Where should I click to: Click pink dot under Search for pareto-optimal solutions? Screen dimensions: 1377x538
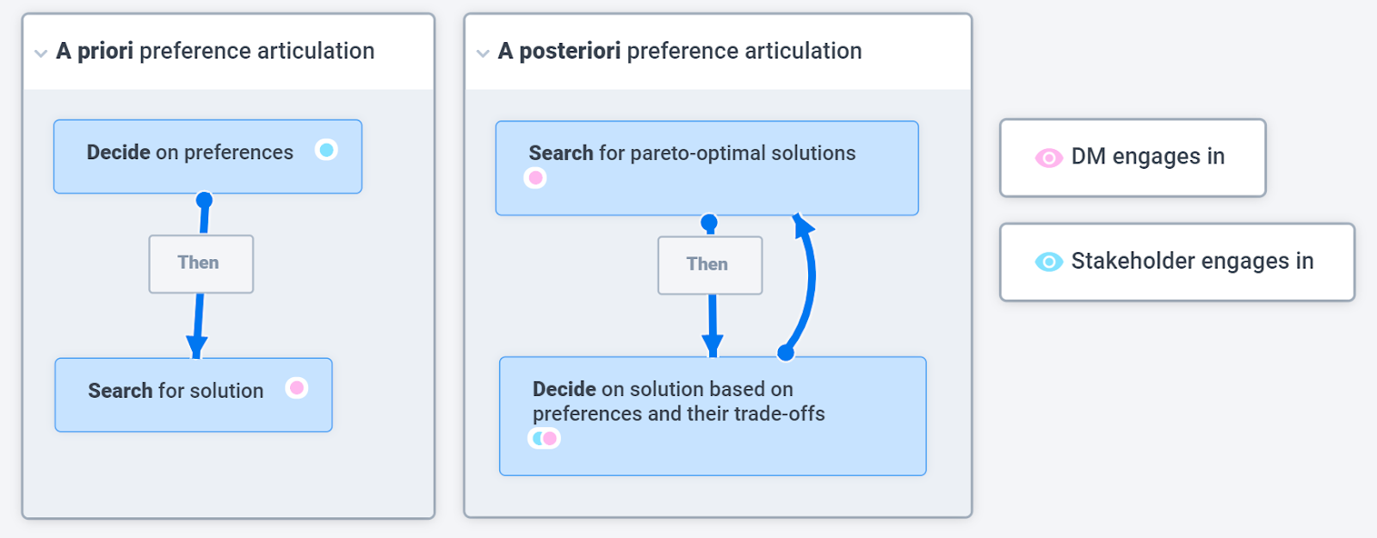click(x=535, y=177)
